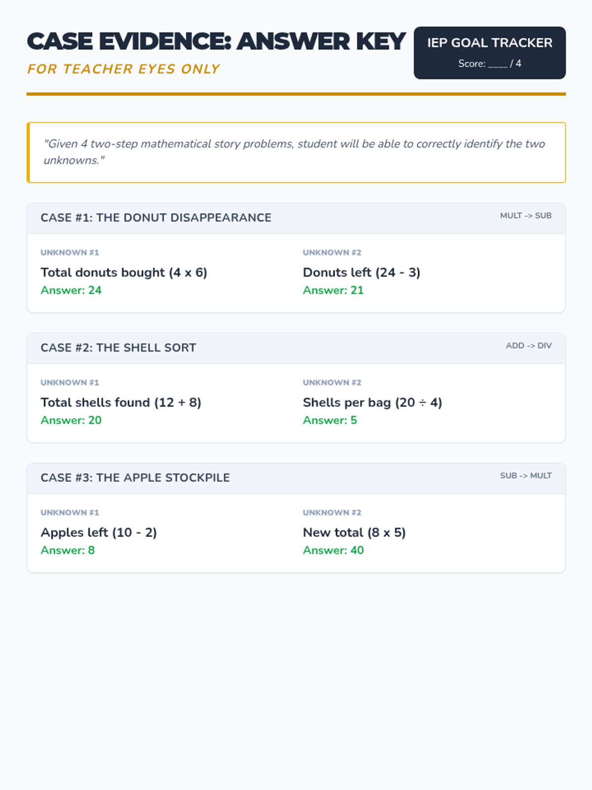The image size is (592, 790).
Task: Click the Answer: 40 text
Action: pos(333,550)
